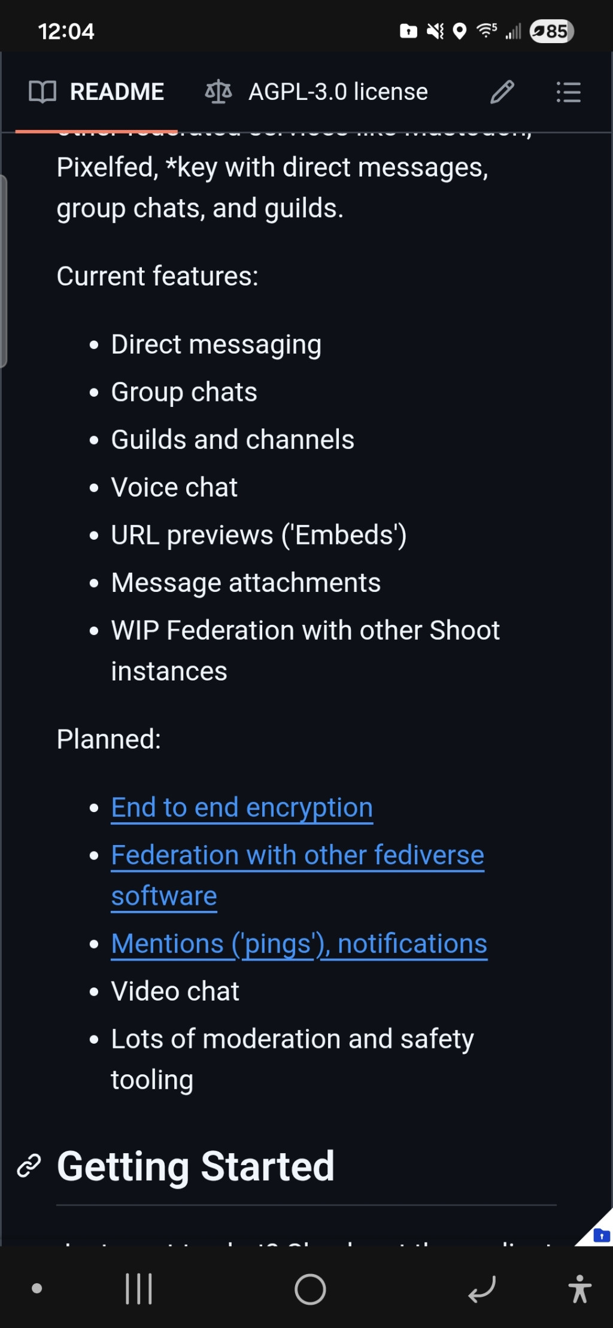Tap the README book icon
Viewport: 613px width, 1328px height.
43,92
